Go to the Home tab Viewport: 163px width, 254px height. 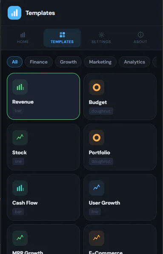[x=23, y=38]
